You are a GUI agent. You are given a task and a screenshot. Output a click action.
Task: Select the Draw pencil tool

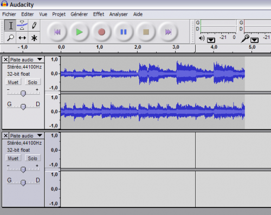(x=34, y=25)
